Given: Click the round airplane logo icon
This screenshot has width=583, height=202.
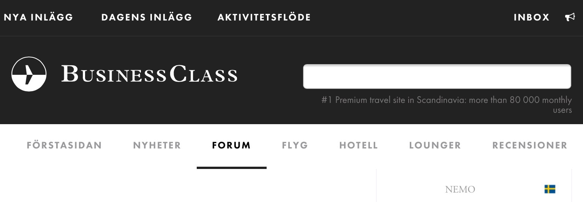Looking at the screenshot, I should click(29, 74).
